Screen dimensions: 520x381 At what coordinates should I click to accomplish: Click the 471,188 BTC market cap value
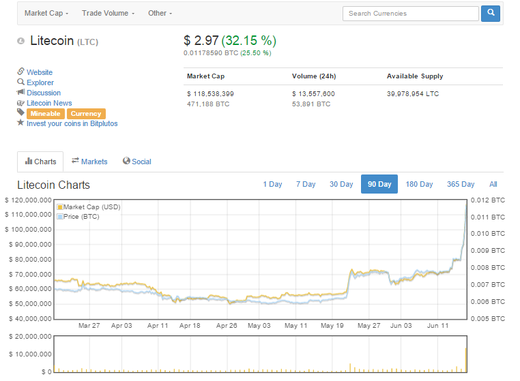(x=208, y=104)
